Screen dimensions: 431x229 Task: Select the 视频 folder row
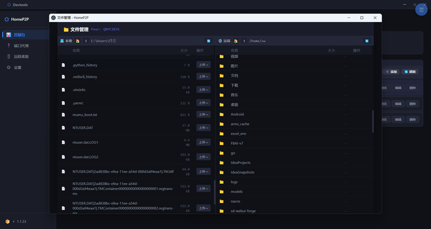click(x=294, y=57)
